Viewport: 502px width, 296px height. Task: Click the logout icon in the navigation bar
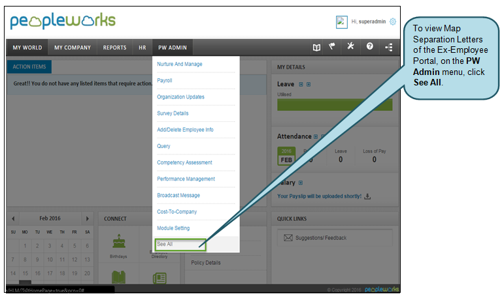pyautogui.click(x=389, y=48)
